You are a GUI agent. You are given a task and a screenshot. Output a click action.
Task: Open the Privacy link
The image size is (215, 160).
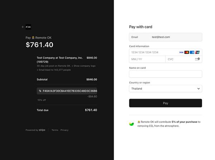pos(64,130)
